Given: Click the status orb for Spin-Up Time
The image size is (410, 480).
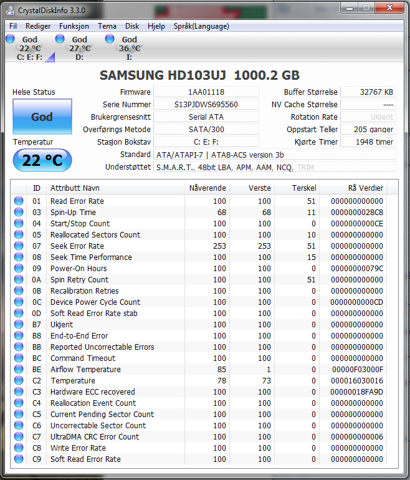Looking at the screenshot, I should pyautogui.click(x=19, y=212).
